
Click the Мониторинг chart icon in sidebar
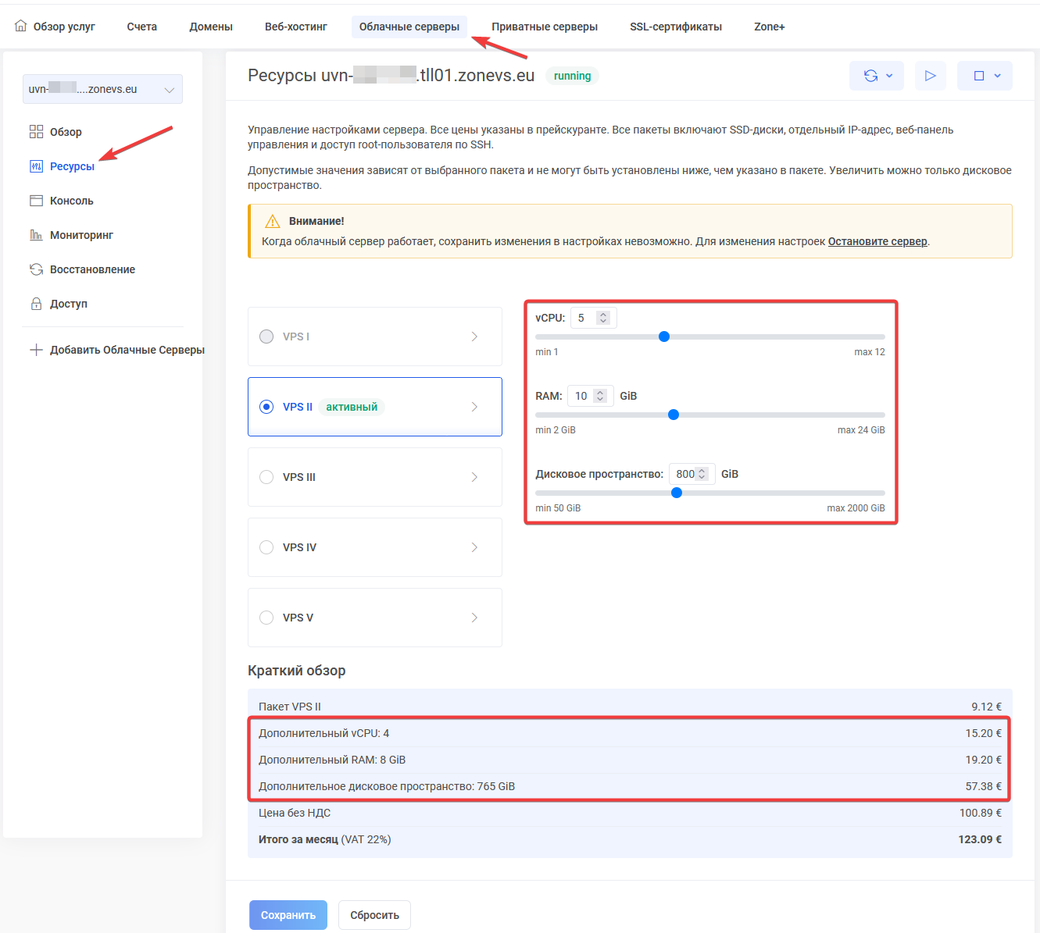36,235
